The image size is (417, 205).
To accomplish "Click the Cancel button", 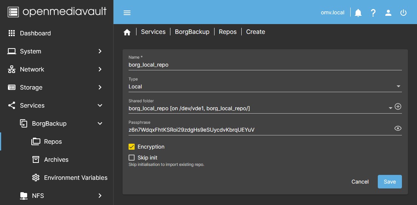I will pyautogui.click(x=360, y=182).
